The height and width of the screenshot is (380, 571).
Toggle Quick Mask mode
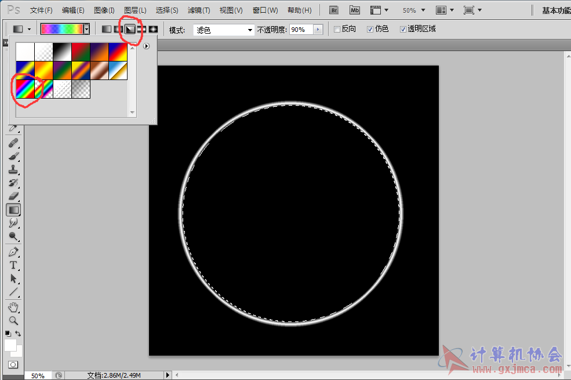tap(13, 365)
